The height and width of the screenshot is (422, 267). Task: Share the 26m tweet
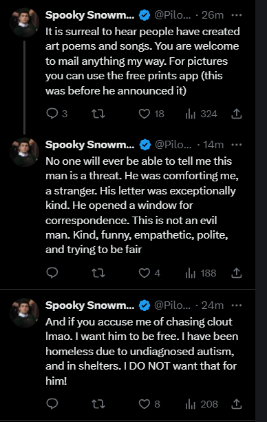point(237,114)
